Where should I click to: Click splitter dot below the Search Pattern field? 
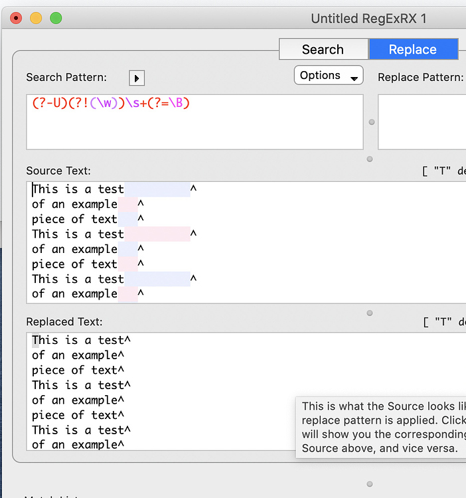click(x=370, y=159)
